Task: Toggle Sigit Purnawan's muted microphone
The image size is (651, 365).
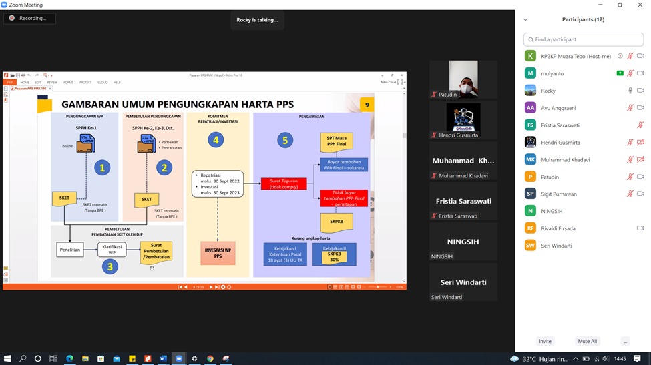Action: pyautogui.click(x=630, y=194)
